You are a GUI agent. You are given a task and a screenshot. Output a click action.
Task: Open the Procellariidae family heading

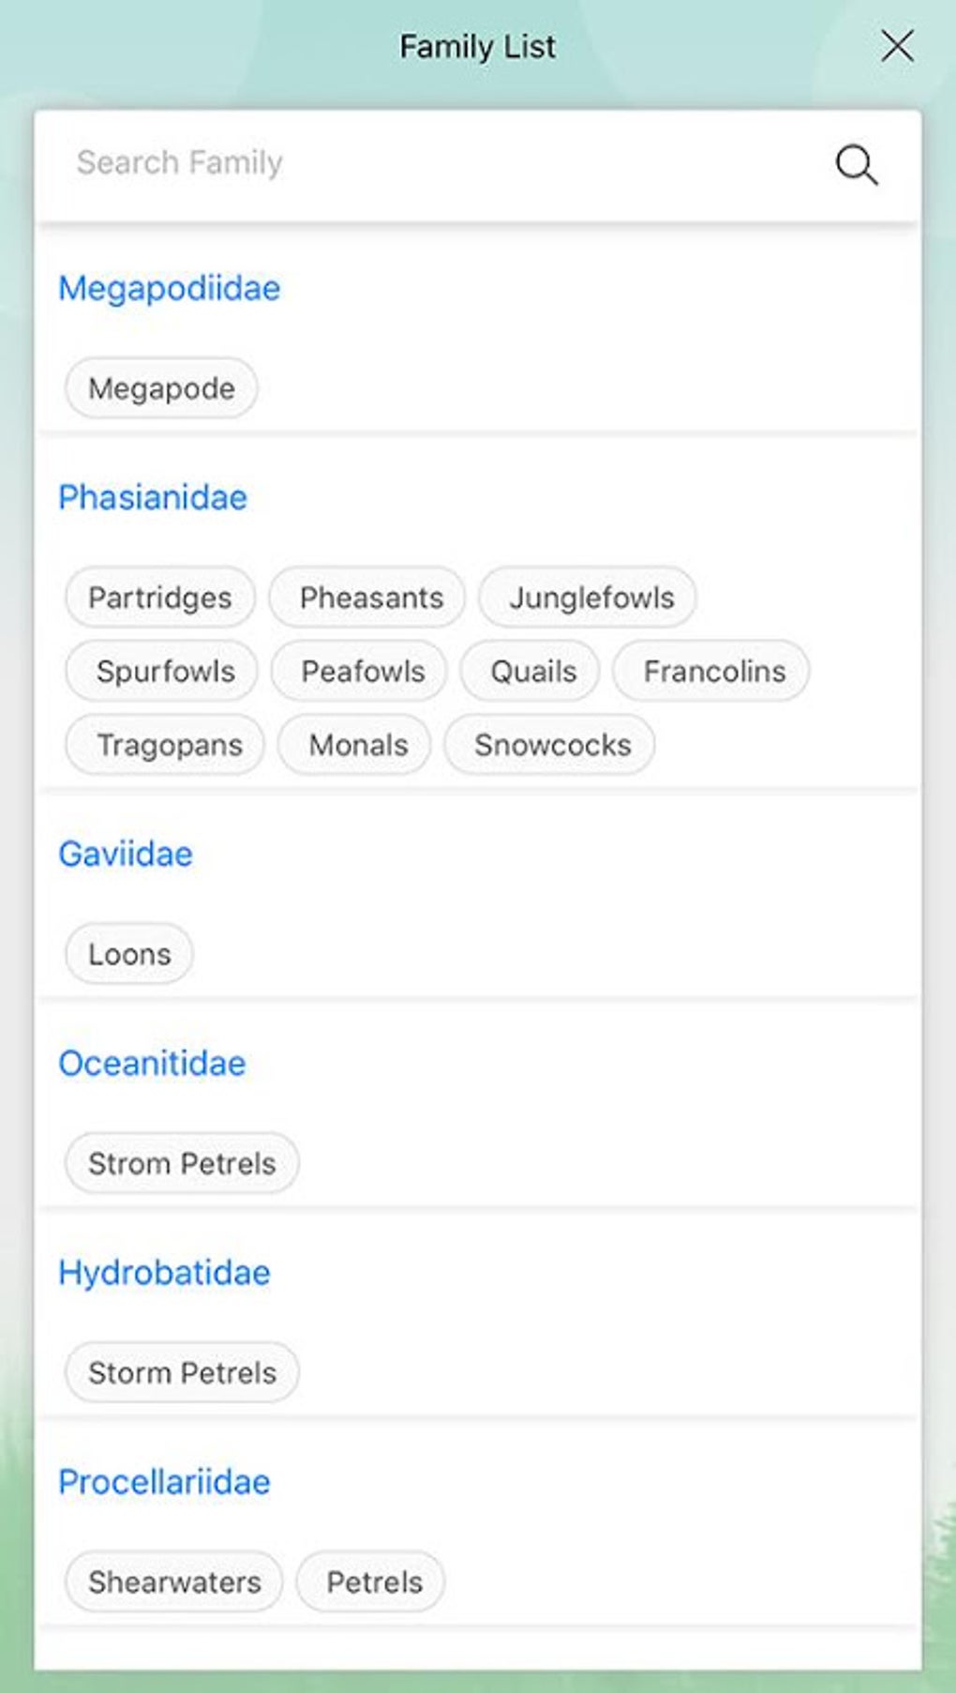pos(164,1481)
